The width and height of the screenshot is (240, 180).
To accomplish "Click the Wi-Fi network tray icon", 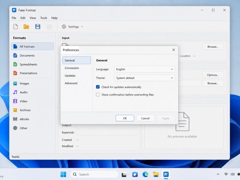I will coord(226,174).
